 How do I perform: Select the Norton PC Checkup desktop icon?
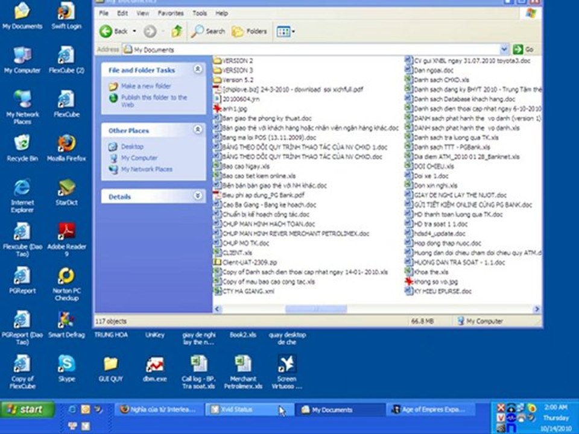click(x=66, y=283)
